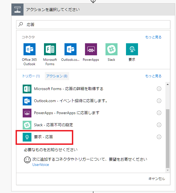Viewport: 176px width, 193px height.
Task: Show info for Slack 応答不可の設定
Action: 159,125
